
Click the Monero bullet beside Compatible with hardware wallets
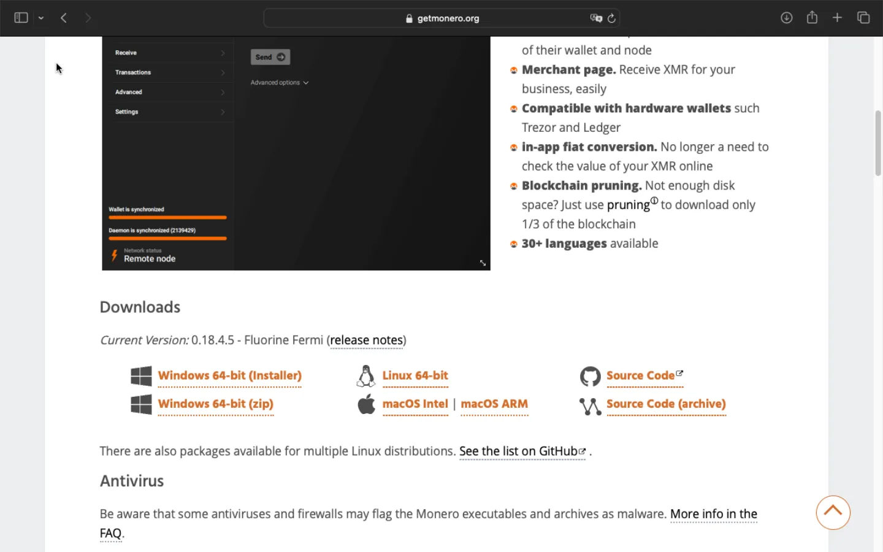pyautogui.click(x=514, y=109)
